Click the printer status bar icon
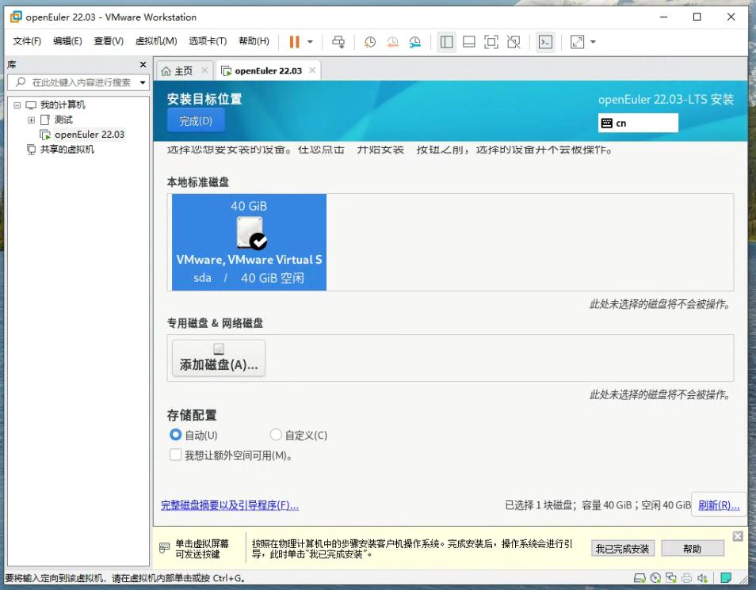Image resolution: width=756 pixels, height=590 pixels. pyautogui.click(x=686, y=578)
